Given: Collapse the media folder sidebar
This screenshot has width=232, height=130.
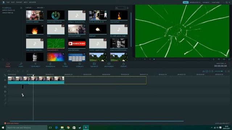Looking at the screenshot, I should [21, 8].
